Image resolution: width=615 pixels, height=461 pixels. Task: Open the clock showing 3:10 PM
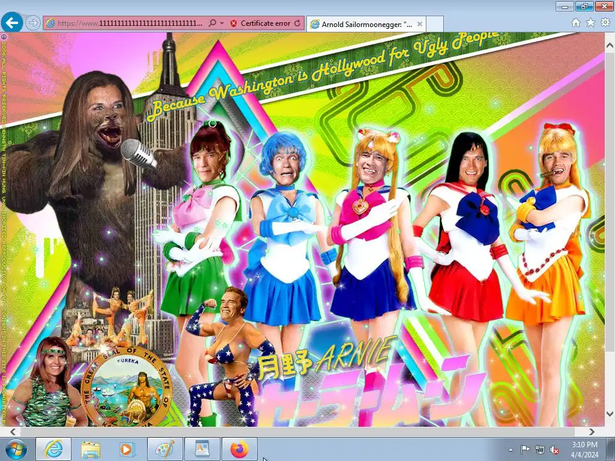pos(584,450)
